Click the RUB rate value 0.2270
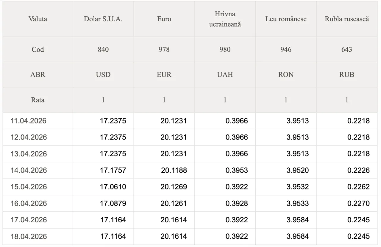The width and height of the screenshot is (381, 247). tap(358, 203)
